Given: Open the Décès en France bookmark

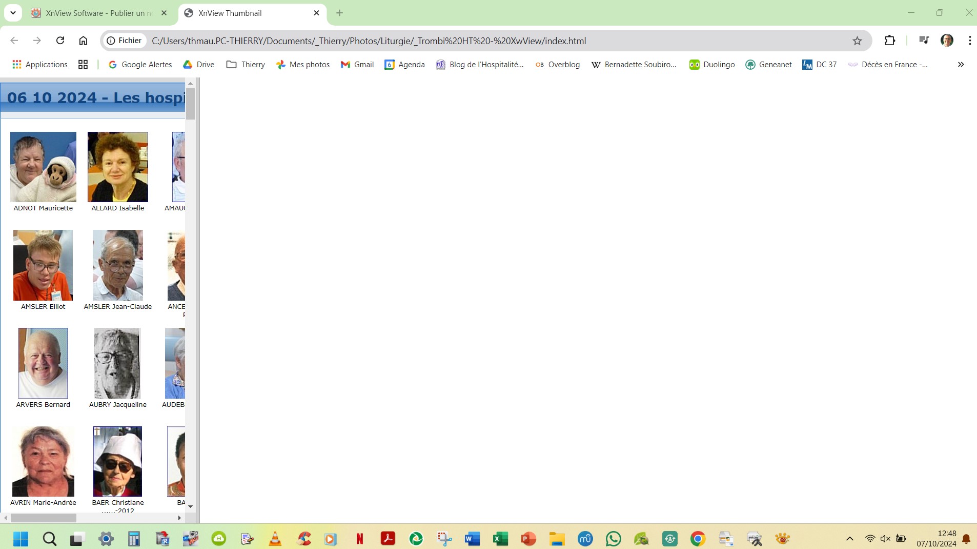Looking at the screenshot, I should pyautogui.click(x=888, y=64).
